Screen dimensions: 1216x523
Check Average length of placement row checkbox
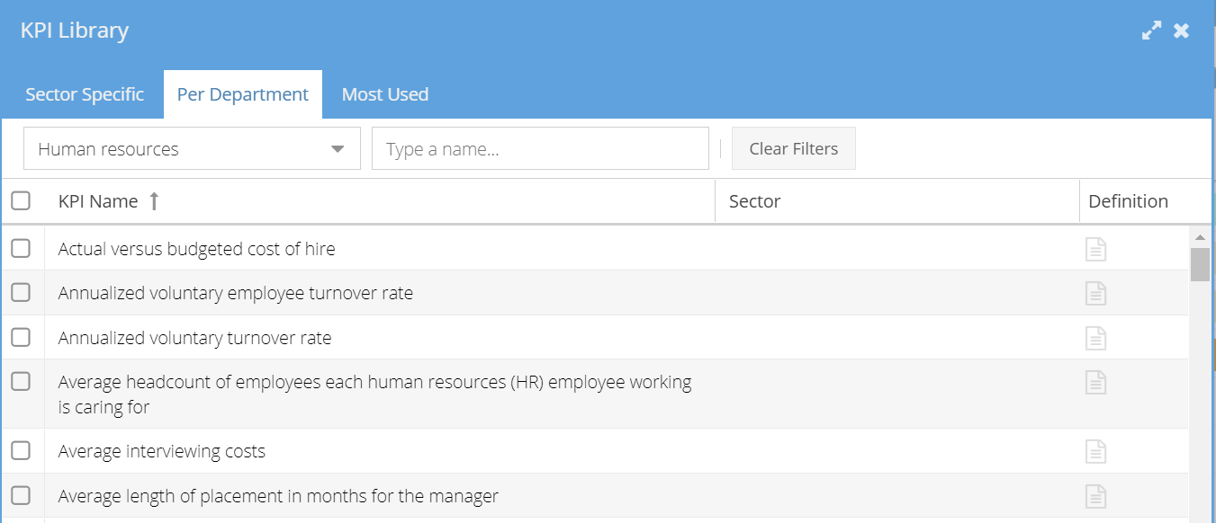[x=21, y=495]
